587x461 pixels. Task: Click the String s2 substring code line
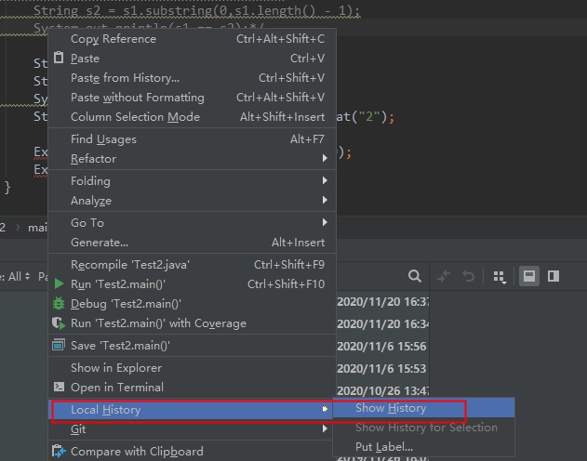[x=196, y=10]
